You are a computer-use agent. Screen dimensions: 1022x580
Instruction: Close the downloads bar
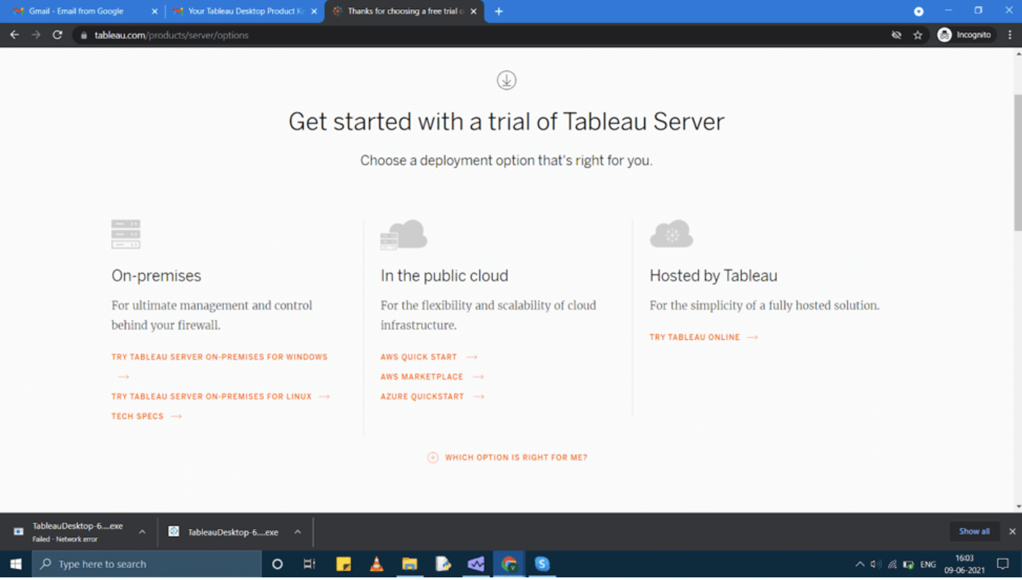[x=1012, y=531]
